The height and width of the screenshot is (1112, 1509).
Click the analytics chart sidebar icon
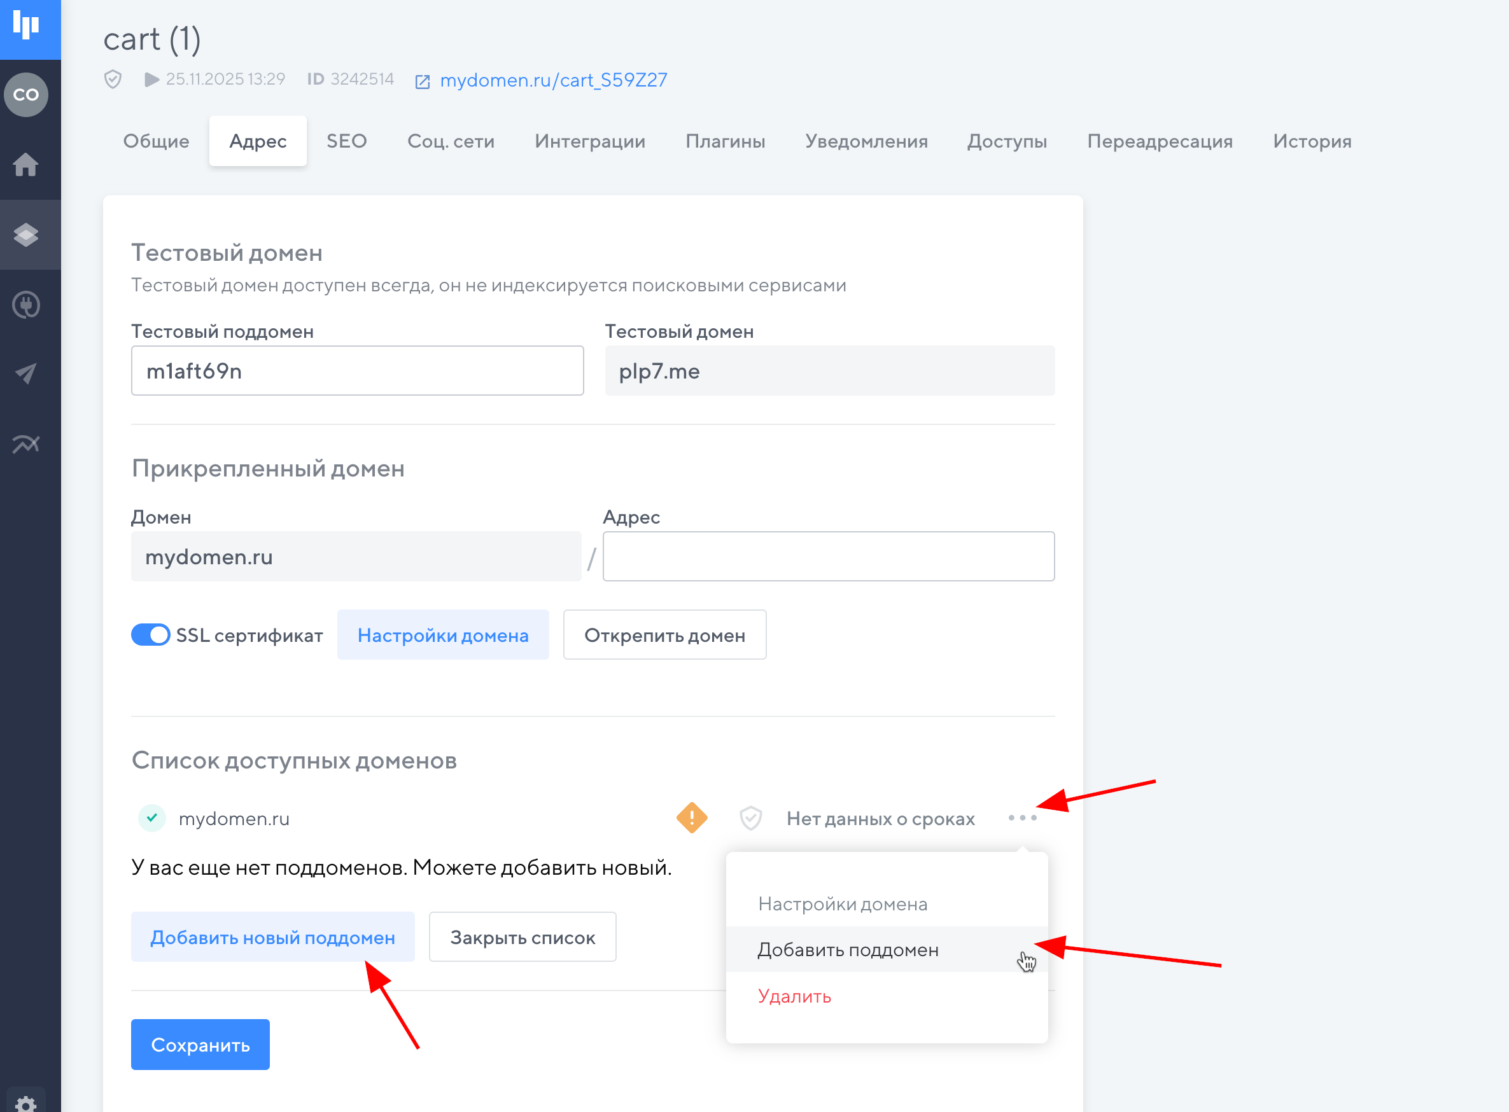26,444
